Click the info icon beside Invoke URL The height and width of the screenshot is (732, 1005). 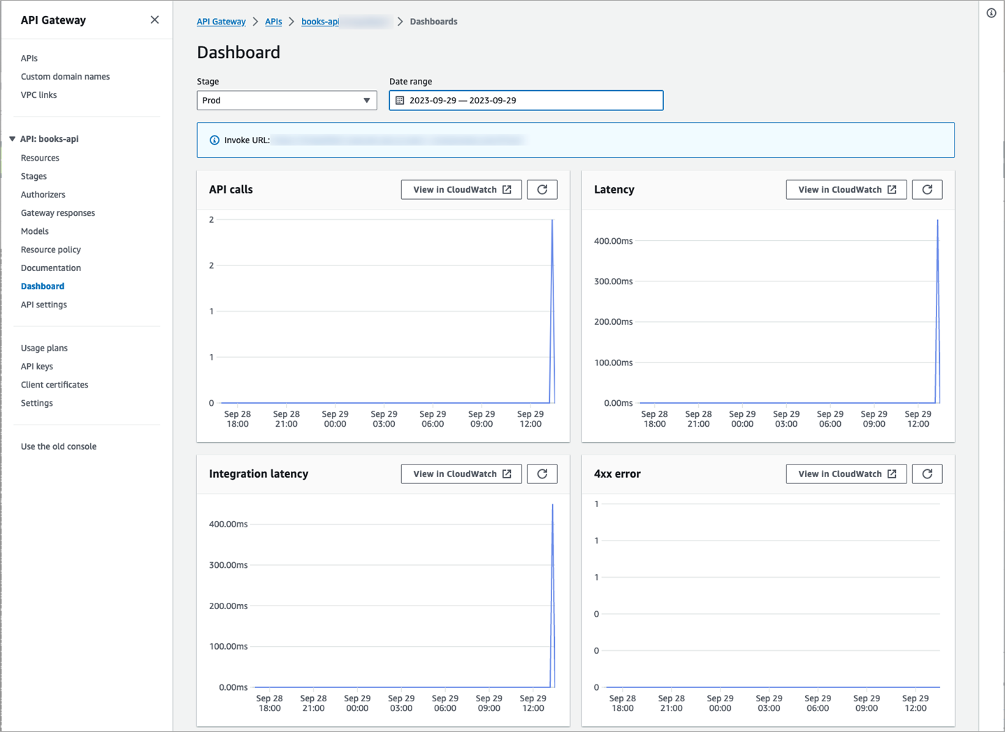point(215,140)
